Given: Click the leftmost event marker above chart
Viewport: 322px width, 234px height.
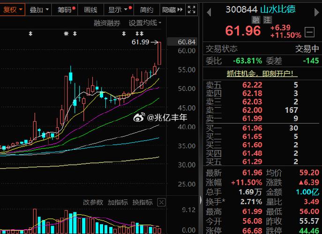Looking at the screenshot, I should pos(30,34).
